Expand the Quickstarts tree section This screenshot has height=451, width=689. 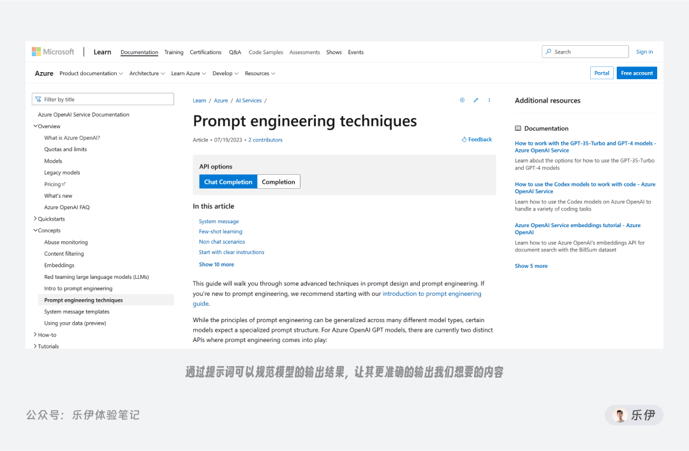(35, 219)
